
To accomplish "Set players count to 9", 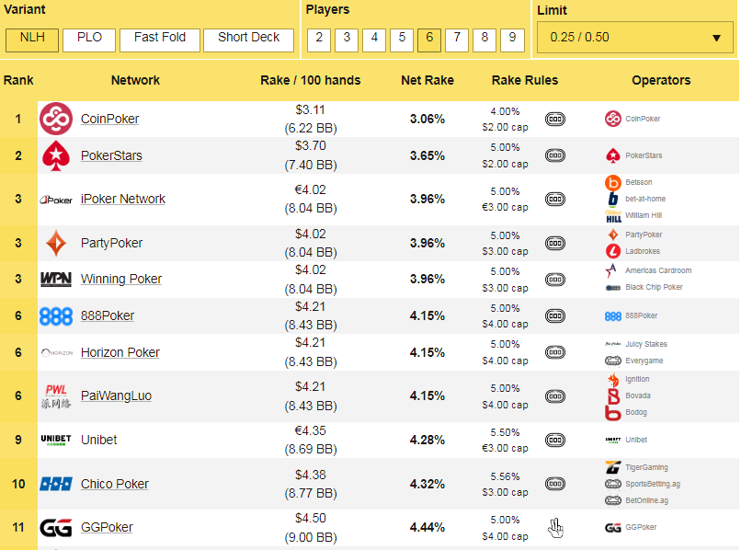I will tap(512, 39).
